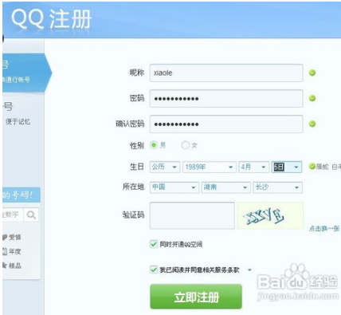
Task: Open the 1989年 birth year dropdown
Action: coord(210,167)
